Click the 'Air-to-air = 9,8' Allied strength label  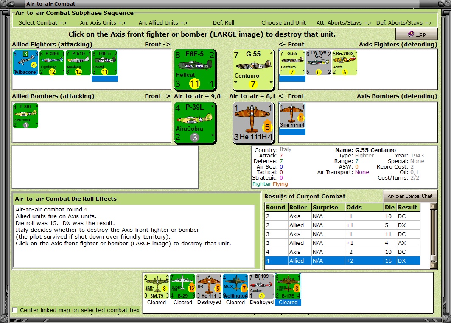coord(197,96)
